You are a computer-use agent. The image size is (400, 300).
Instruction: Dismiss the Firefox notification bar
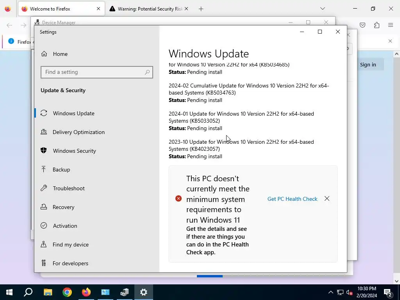[390, 41]
